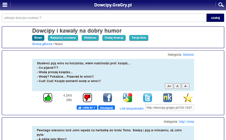Focus the joke search input field
Image resolution: width=226 pixels, height=140 pixels.
click(x=104, y=18)
